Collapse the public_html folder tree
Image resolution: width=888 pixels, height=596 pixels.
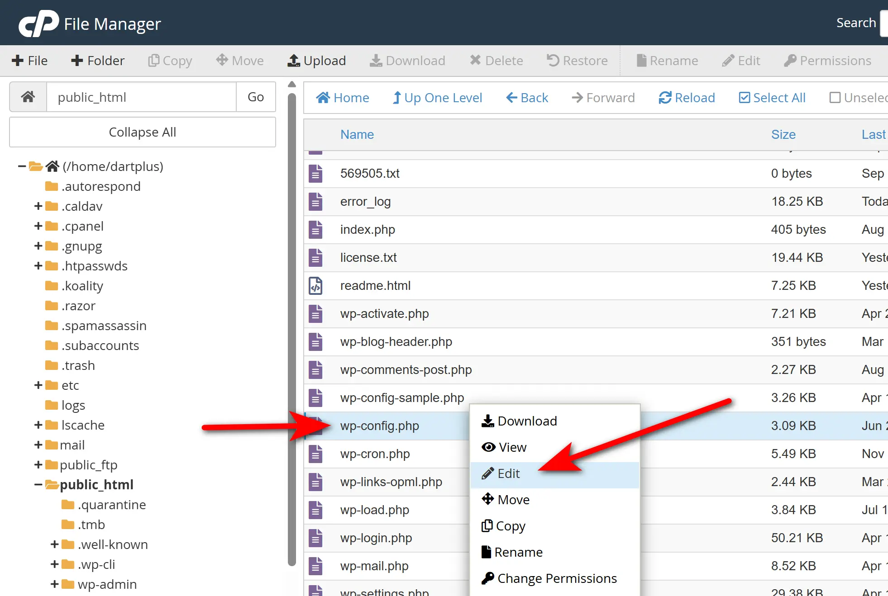point(38,484)
